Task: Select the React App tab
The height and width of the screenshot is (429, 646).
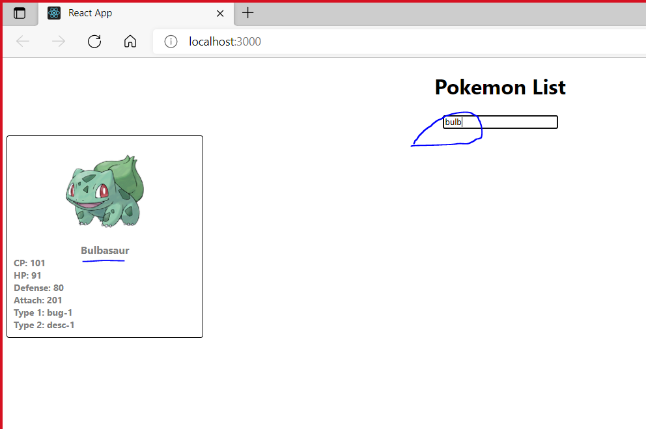Action: tap(136, 14)
